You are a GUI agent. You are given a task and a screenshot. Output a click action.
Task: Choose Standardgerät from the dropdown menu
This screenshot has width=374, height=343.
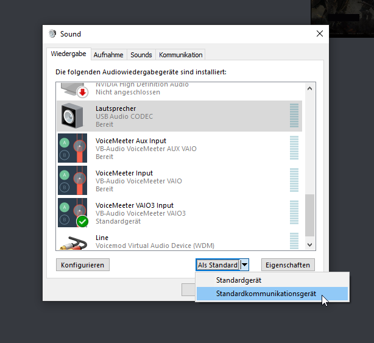pyautogui.click(x=238, y=280)
